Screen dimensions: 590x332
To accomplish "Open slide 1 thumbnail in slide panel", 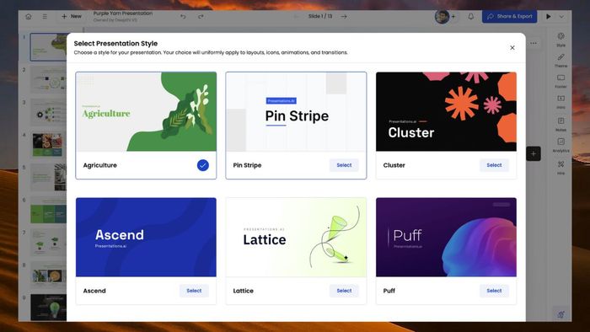I will pyautogui.click(x=49, y=47).
